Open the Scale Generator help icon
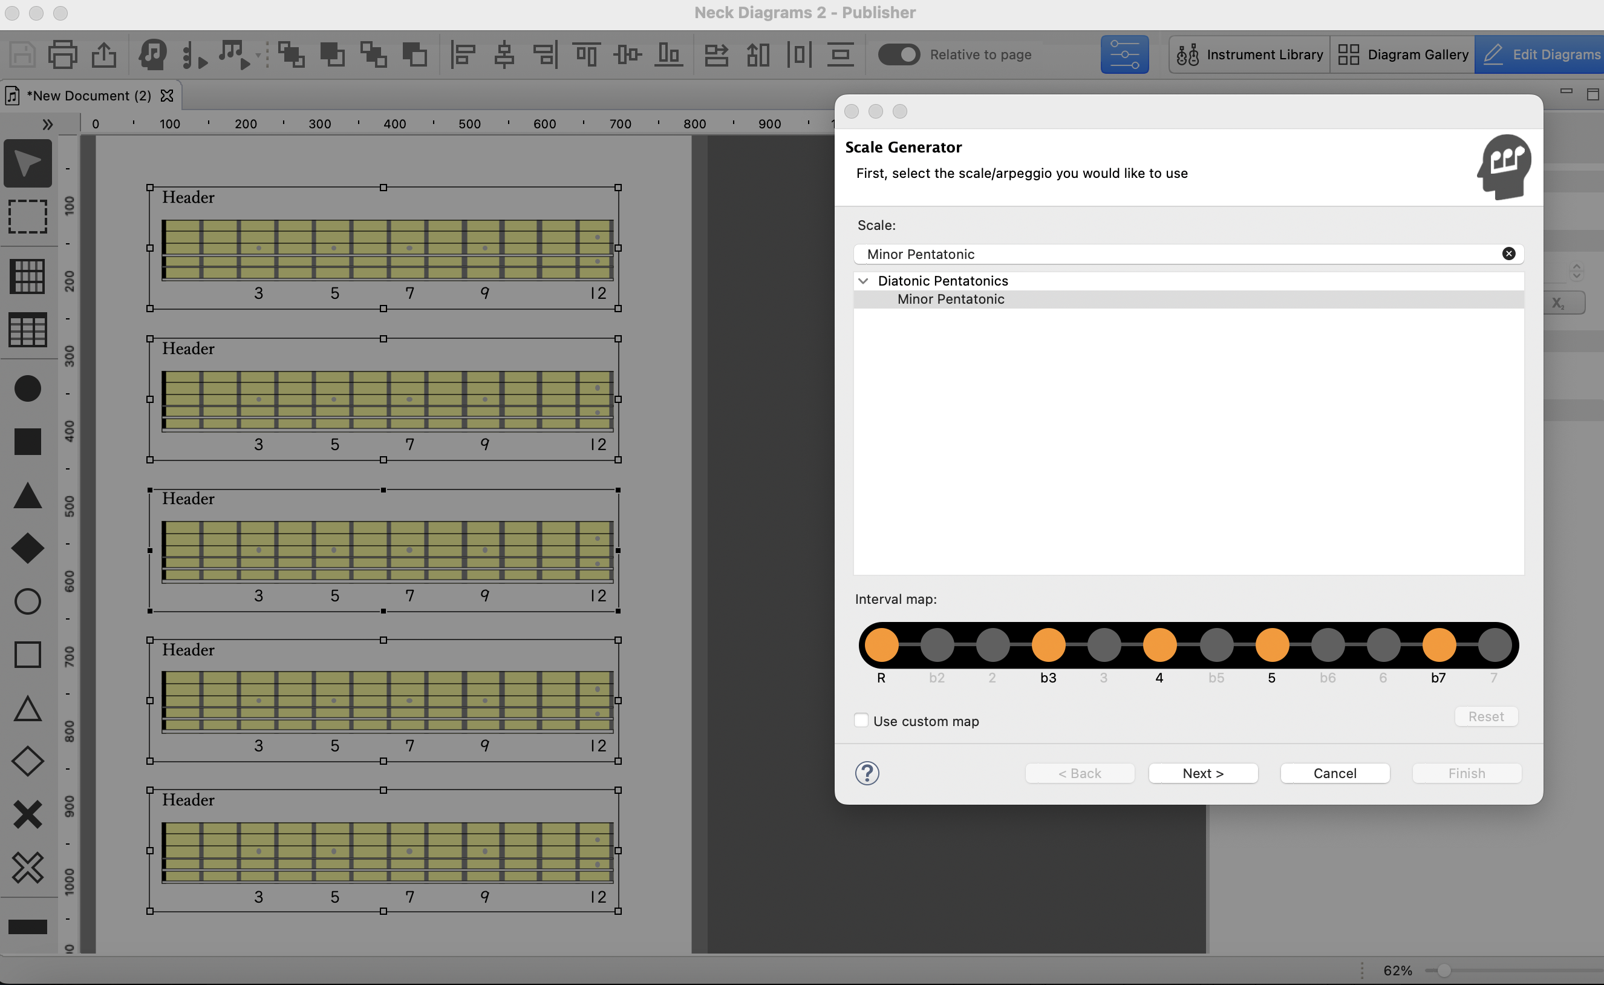1604x985 pixels. (x=867, y=773)
